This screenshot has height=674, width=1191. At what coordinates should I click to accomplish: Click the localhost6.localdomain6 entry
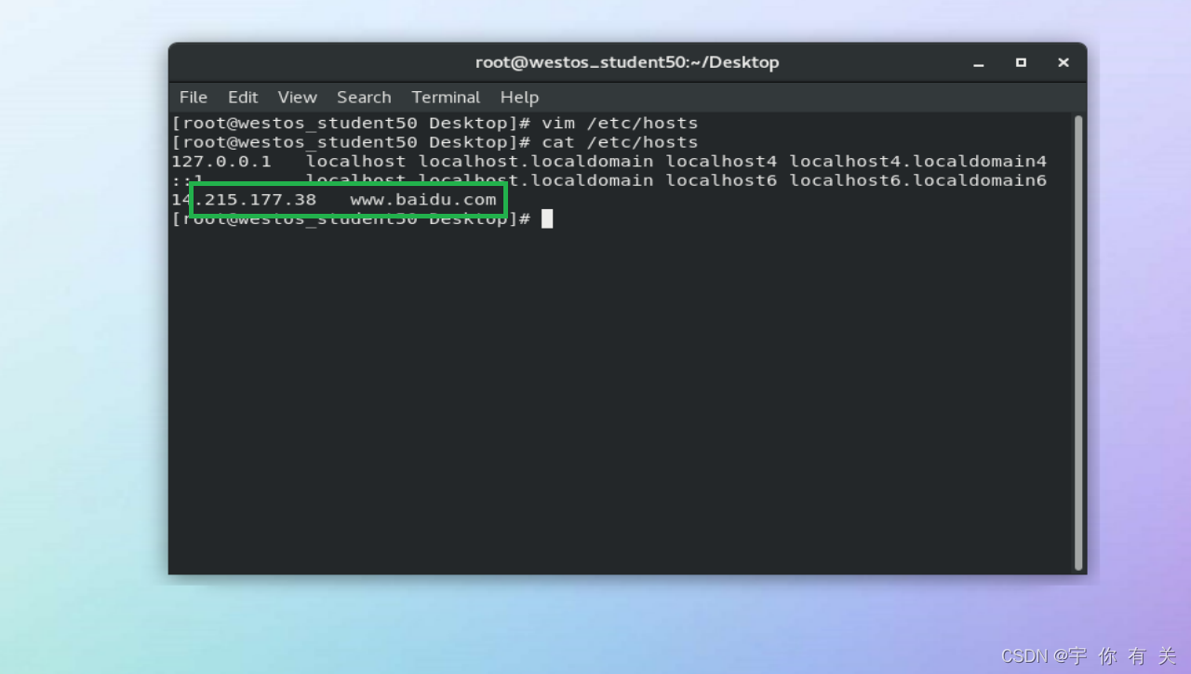point(918,180)
